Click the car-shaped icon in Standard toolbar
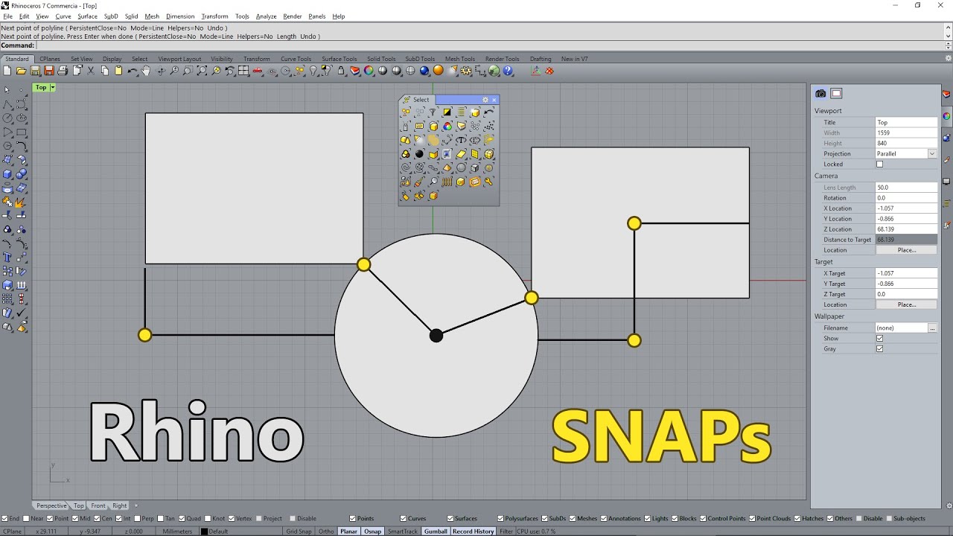953x536 pixels. coord(258,71)
